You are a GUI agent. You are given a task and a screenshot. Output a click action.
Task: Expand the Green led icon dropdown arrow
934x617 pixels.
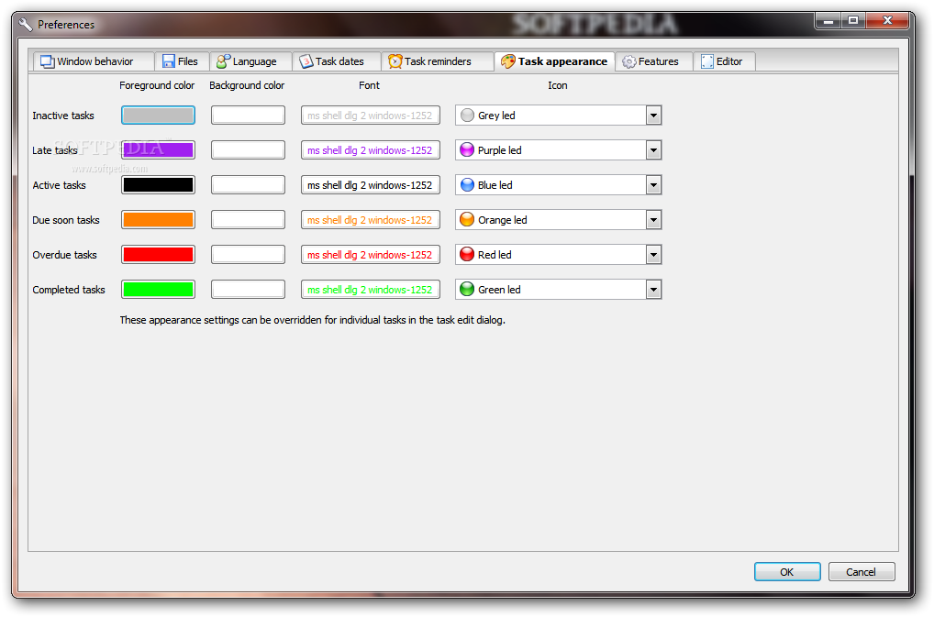653,290
